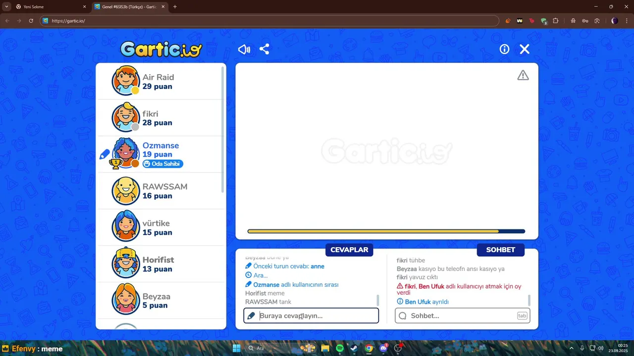
Task: Click the pencil icon beside Ozmanse
Action: tap(105, 155)
